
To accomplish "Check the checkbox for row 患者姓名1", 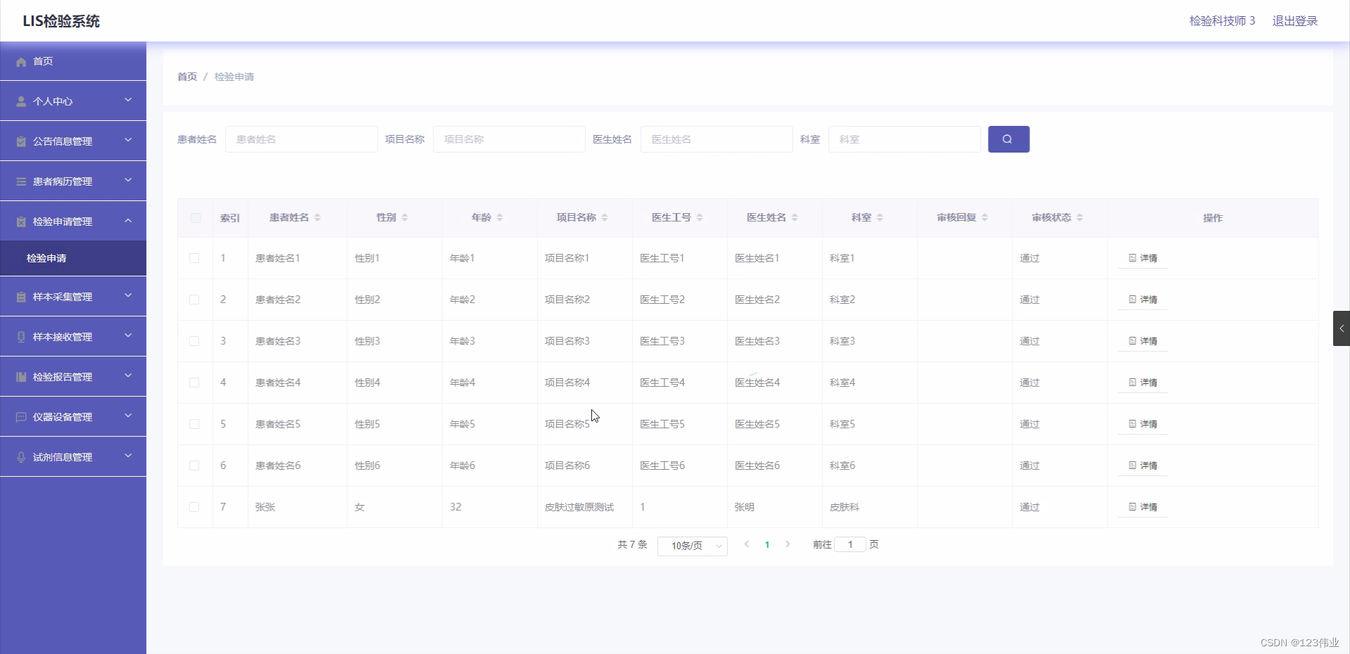I will coord(195,258).
